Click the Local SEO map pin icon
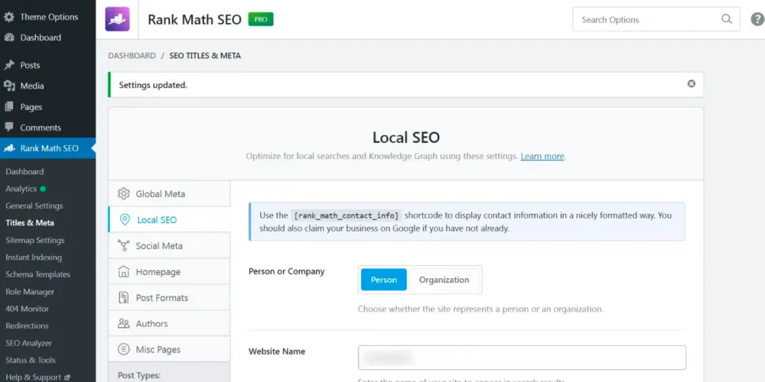765x382 pixels. pos(125,220)
